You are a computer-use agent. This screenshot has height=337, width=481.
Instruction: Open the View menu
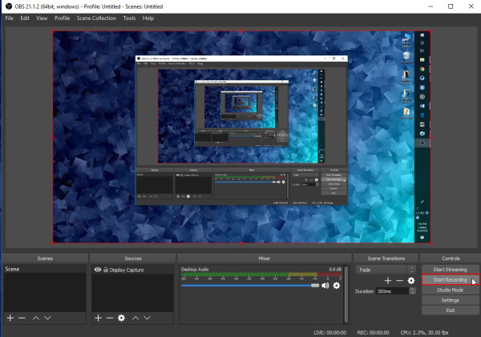coord(42,18)
